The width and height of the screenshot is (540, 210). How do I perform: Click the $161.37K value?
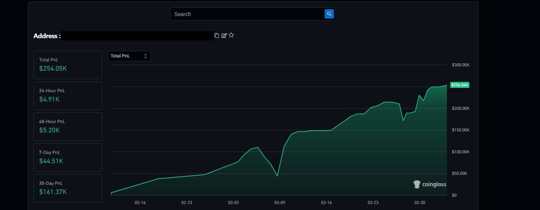[53, 192]
